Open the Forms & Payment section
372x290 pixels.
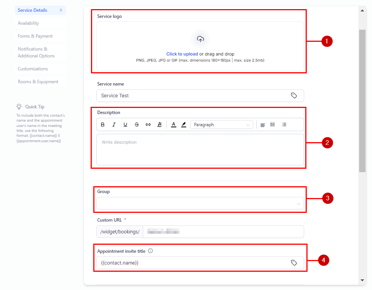click(x=35, y=36)
